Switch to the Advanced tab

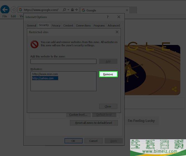pyautogui.click(x=114, y=25)
